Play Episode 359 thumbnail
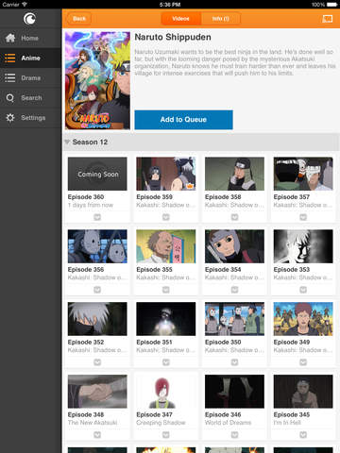This screenshot has height=453, width=340. click(166, 174)
